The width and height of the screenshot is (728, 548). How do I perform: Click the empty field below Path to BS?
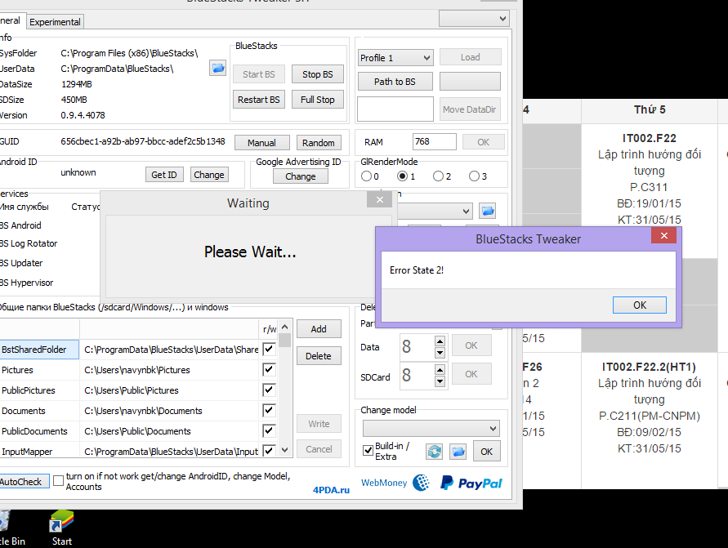click(395, 109)
